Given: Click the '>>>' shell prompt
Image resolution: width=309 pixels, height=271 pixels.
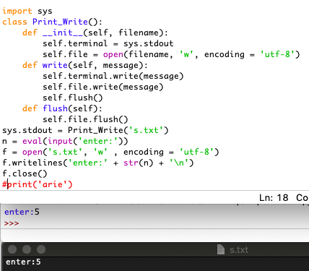Looking at the screenshot, I should [12, 223].
